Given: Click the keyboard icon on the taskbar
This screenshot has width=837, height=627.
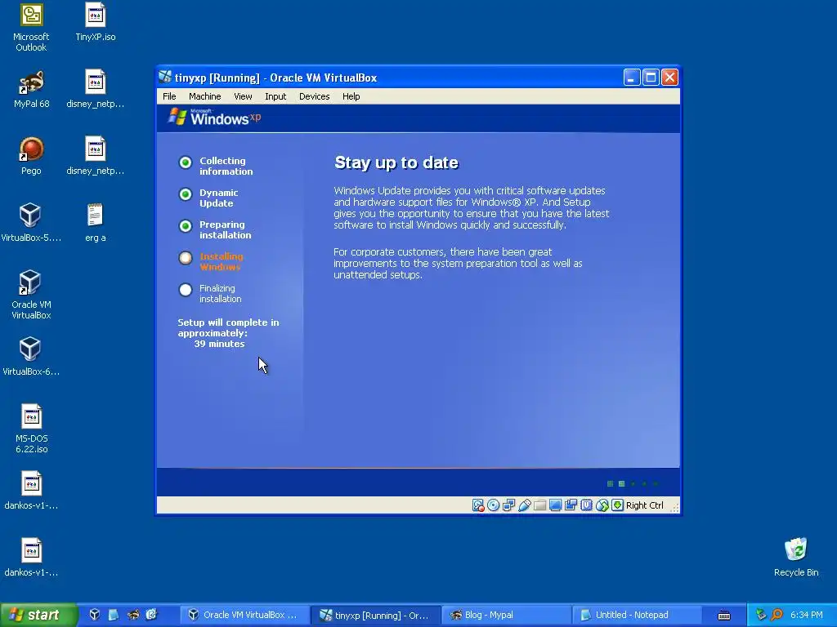Looking at the screenshot, I should (724, 616).
